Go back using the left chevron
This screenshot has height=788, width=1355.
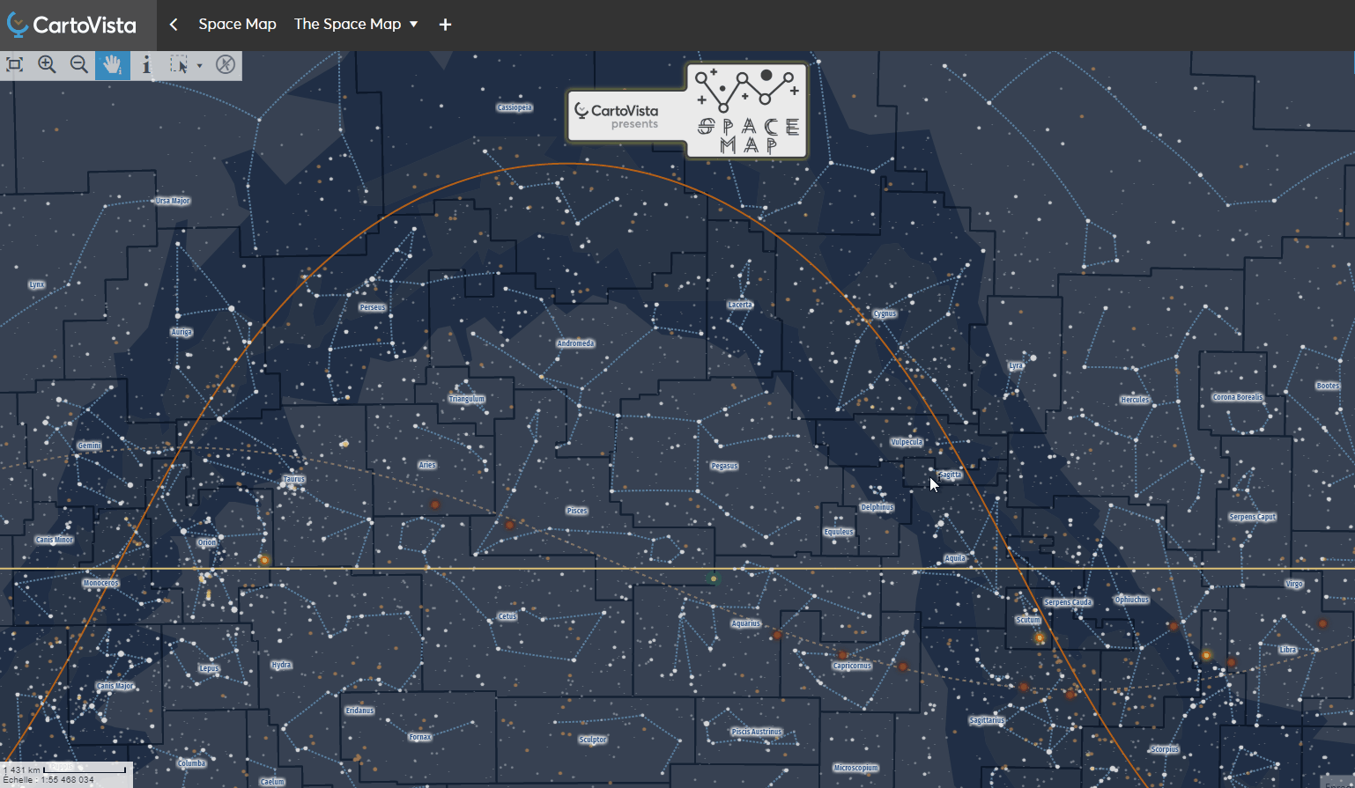tap(174, 25)
